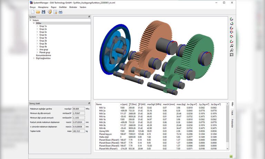Float the System panel using its icon
The width and height of the screenshot is (265, 159).
89,17
